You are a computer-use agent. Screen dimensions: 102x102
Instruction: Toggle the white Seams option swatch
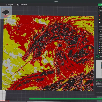tap(99, 52)
